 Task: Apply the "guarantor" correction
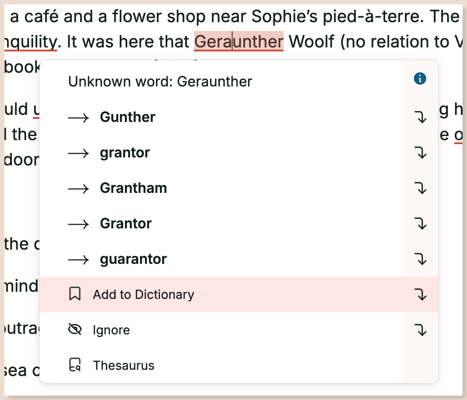click(x=133, y=259)
